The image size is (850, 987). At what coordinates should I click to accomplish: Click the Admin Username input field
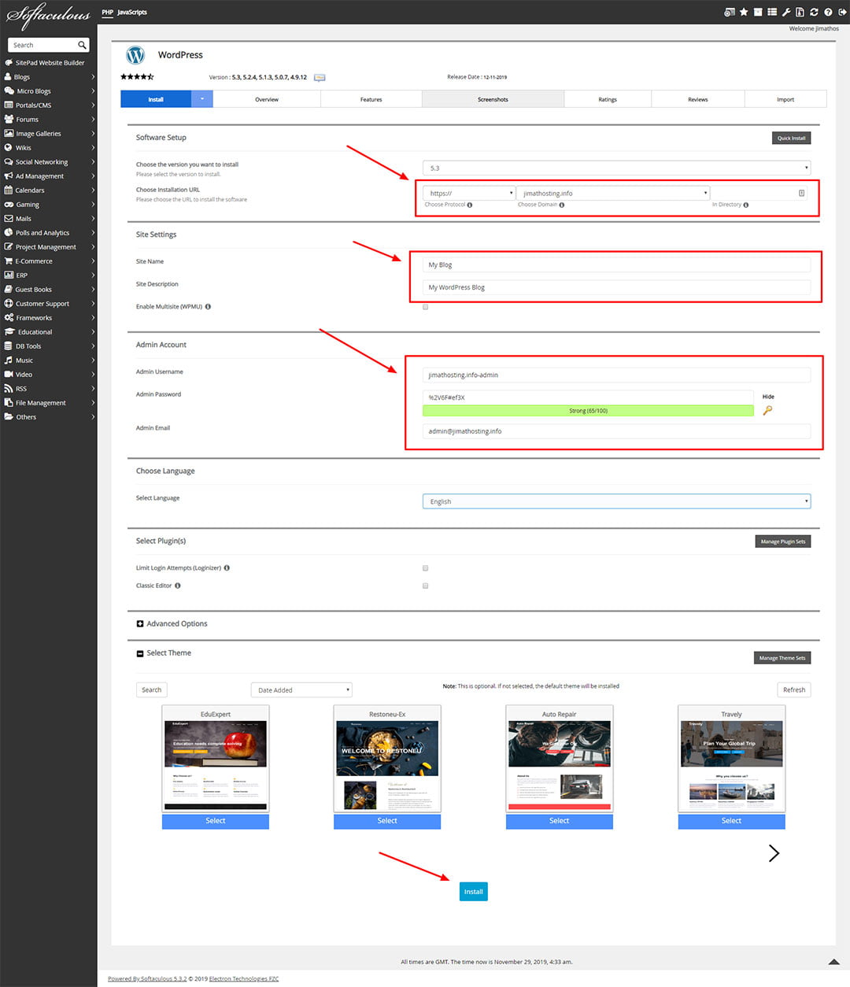pos(616,375)
